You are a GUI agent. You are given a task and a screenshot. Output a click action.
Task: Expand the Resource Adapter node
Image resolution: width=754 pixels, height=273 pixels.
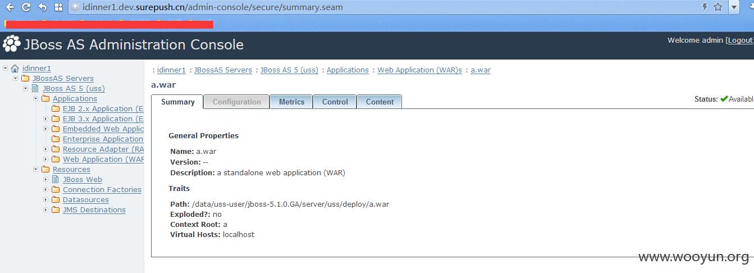click(45, 149)
